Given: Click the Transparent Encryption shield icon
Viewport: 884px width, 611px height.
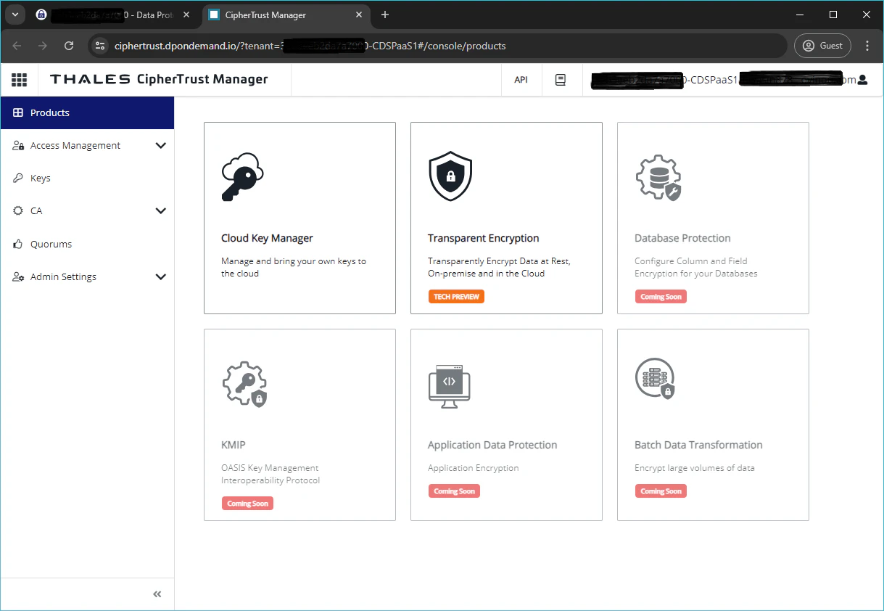Looking at the screenshot, I should pyautogui.click(x=450, y=176).
